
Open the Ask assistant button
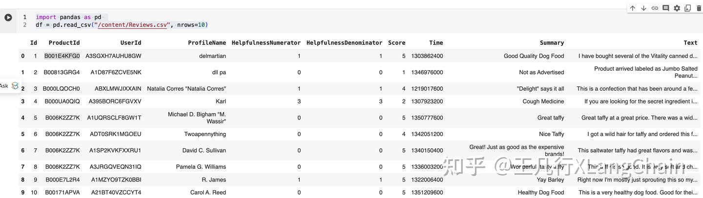click(10, 86)
